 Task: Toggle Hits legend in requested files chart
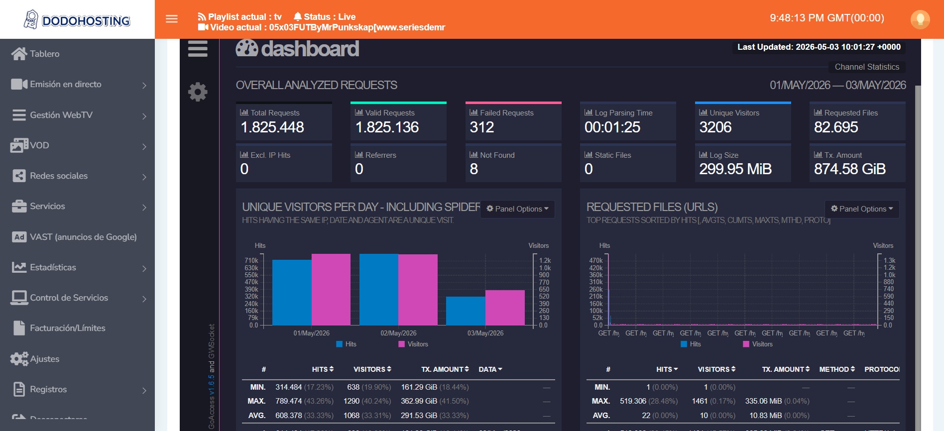691,344
